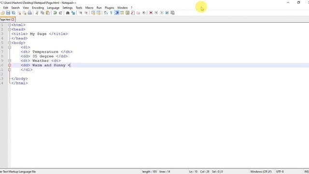
Task: Click the Paste toolbar icon
Action: click(x=48, y=13)
